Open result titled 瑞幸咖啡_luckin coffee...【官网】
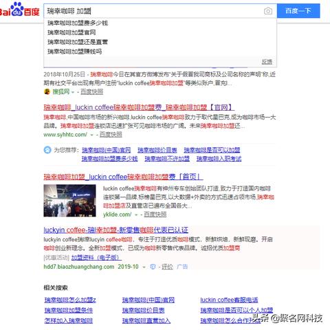This screenshot has width=330, height=330. coord(139,107)
